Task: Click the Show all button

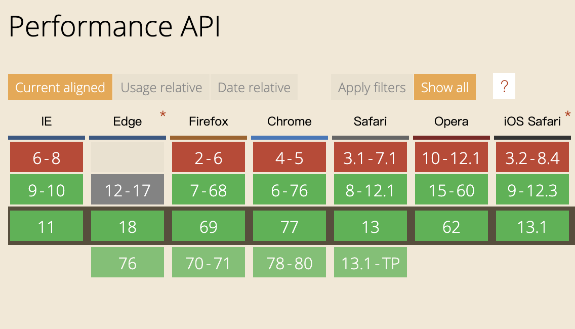Action: [x=445, y=87]
